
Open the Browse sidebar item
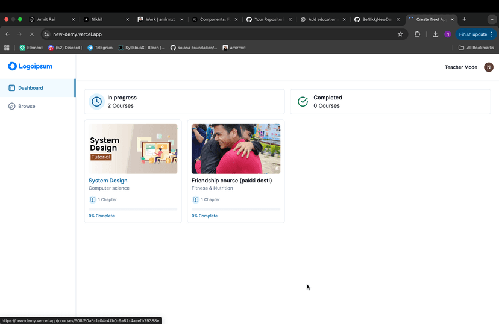point(27,106)
